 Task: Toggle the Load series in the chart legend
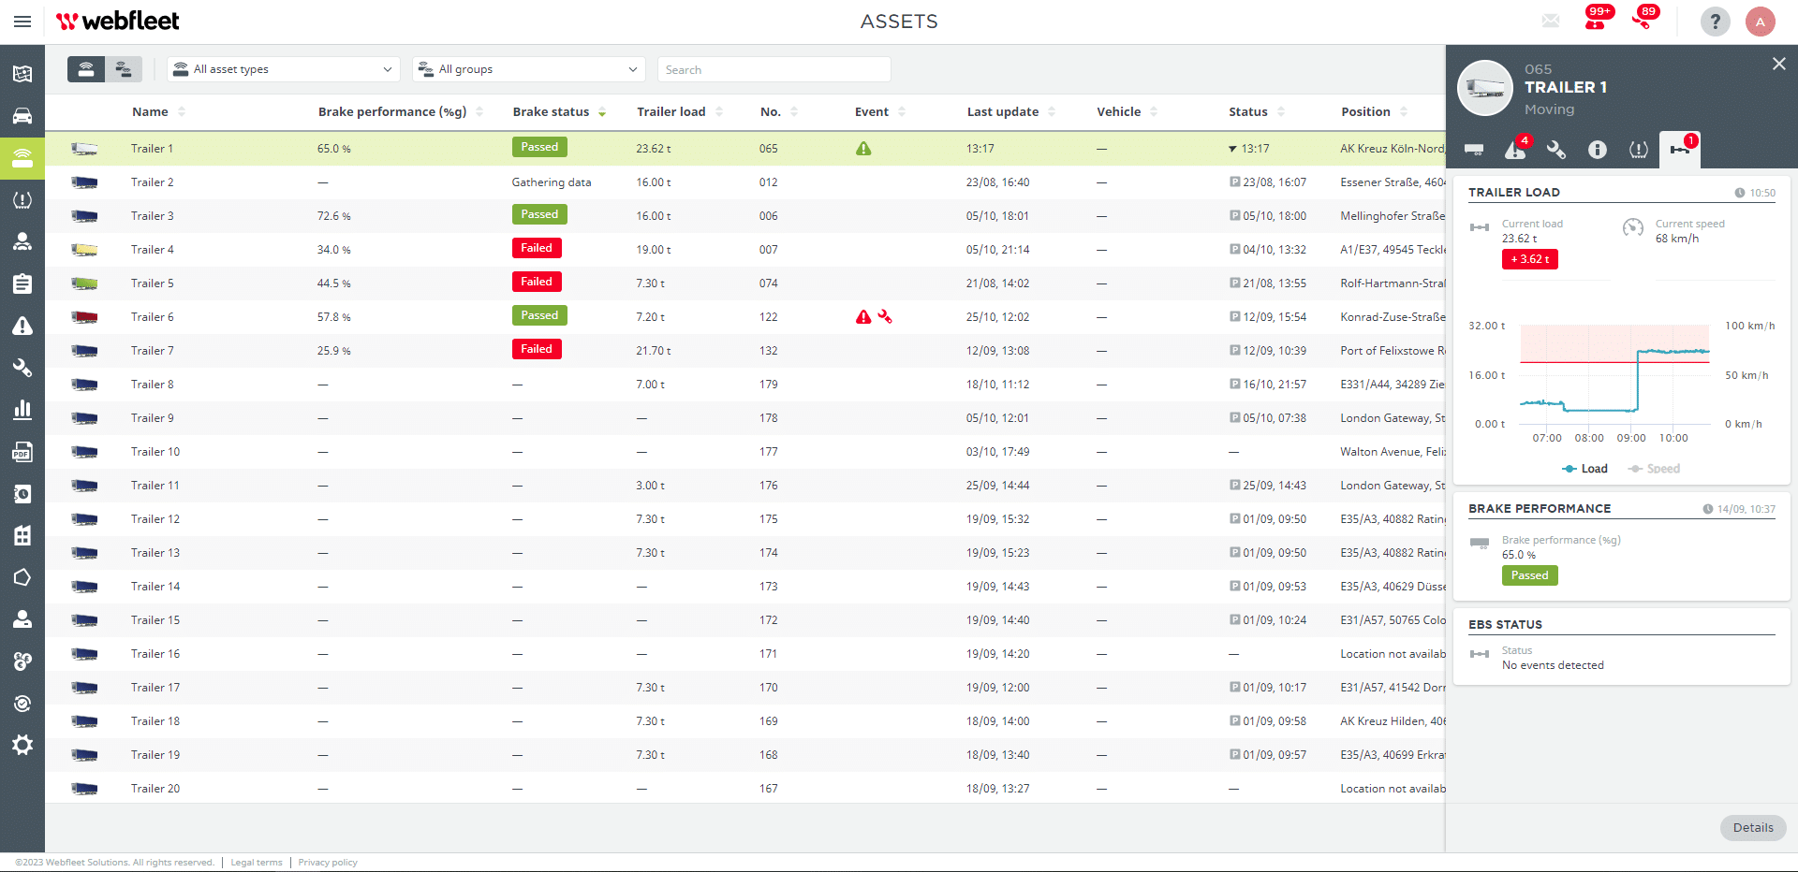point(1584,469)
